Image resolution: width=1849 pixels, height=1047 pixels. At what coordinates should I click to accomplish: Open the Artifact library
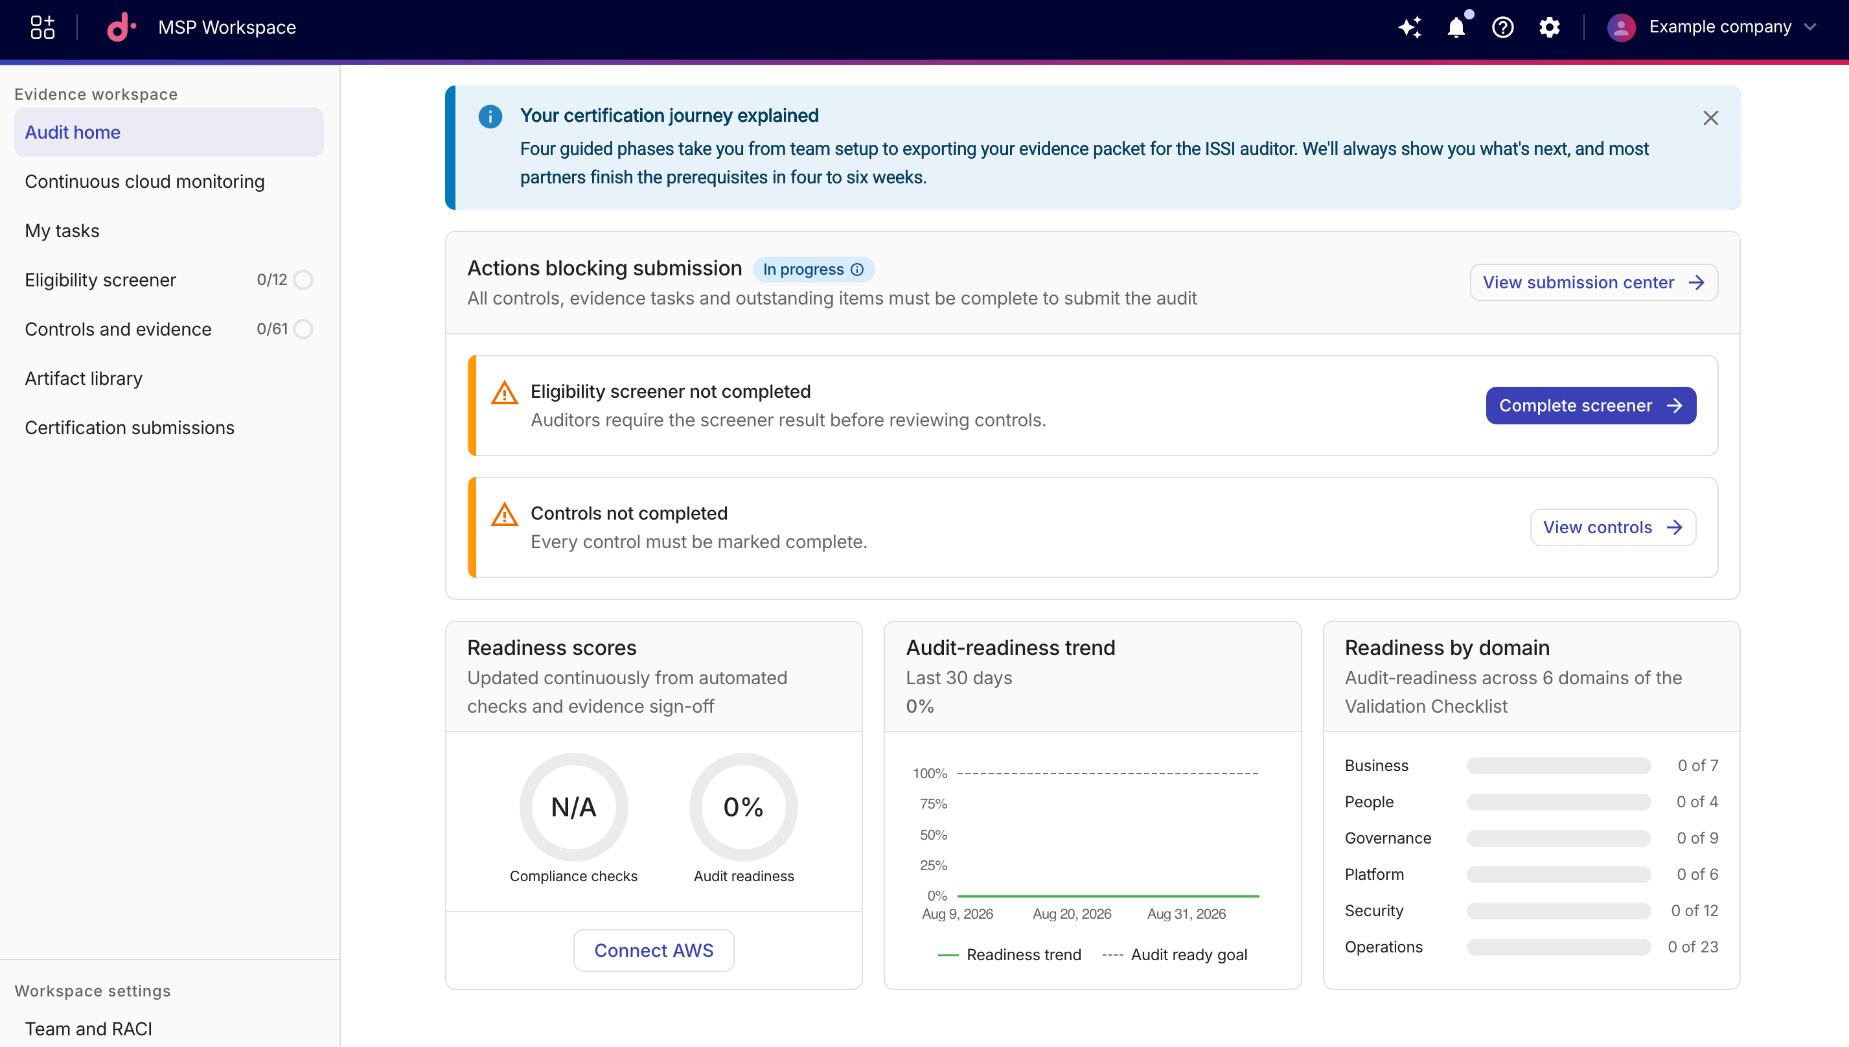[x=169, y=378]
